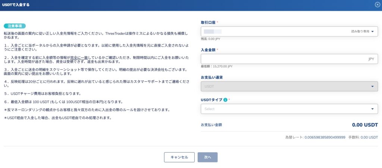Select the 為替レート exchange rate value
The height and width of the screenshot is (168, 382).
(x=325, y=137)
